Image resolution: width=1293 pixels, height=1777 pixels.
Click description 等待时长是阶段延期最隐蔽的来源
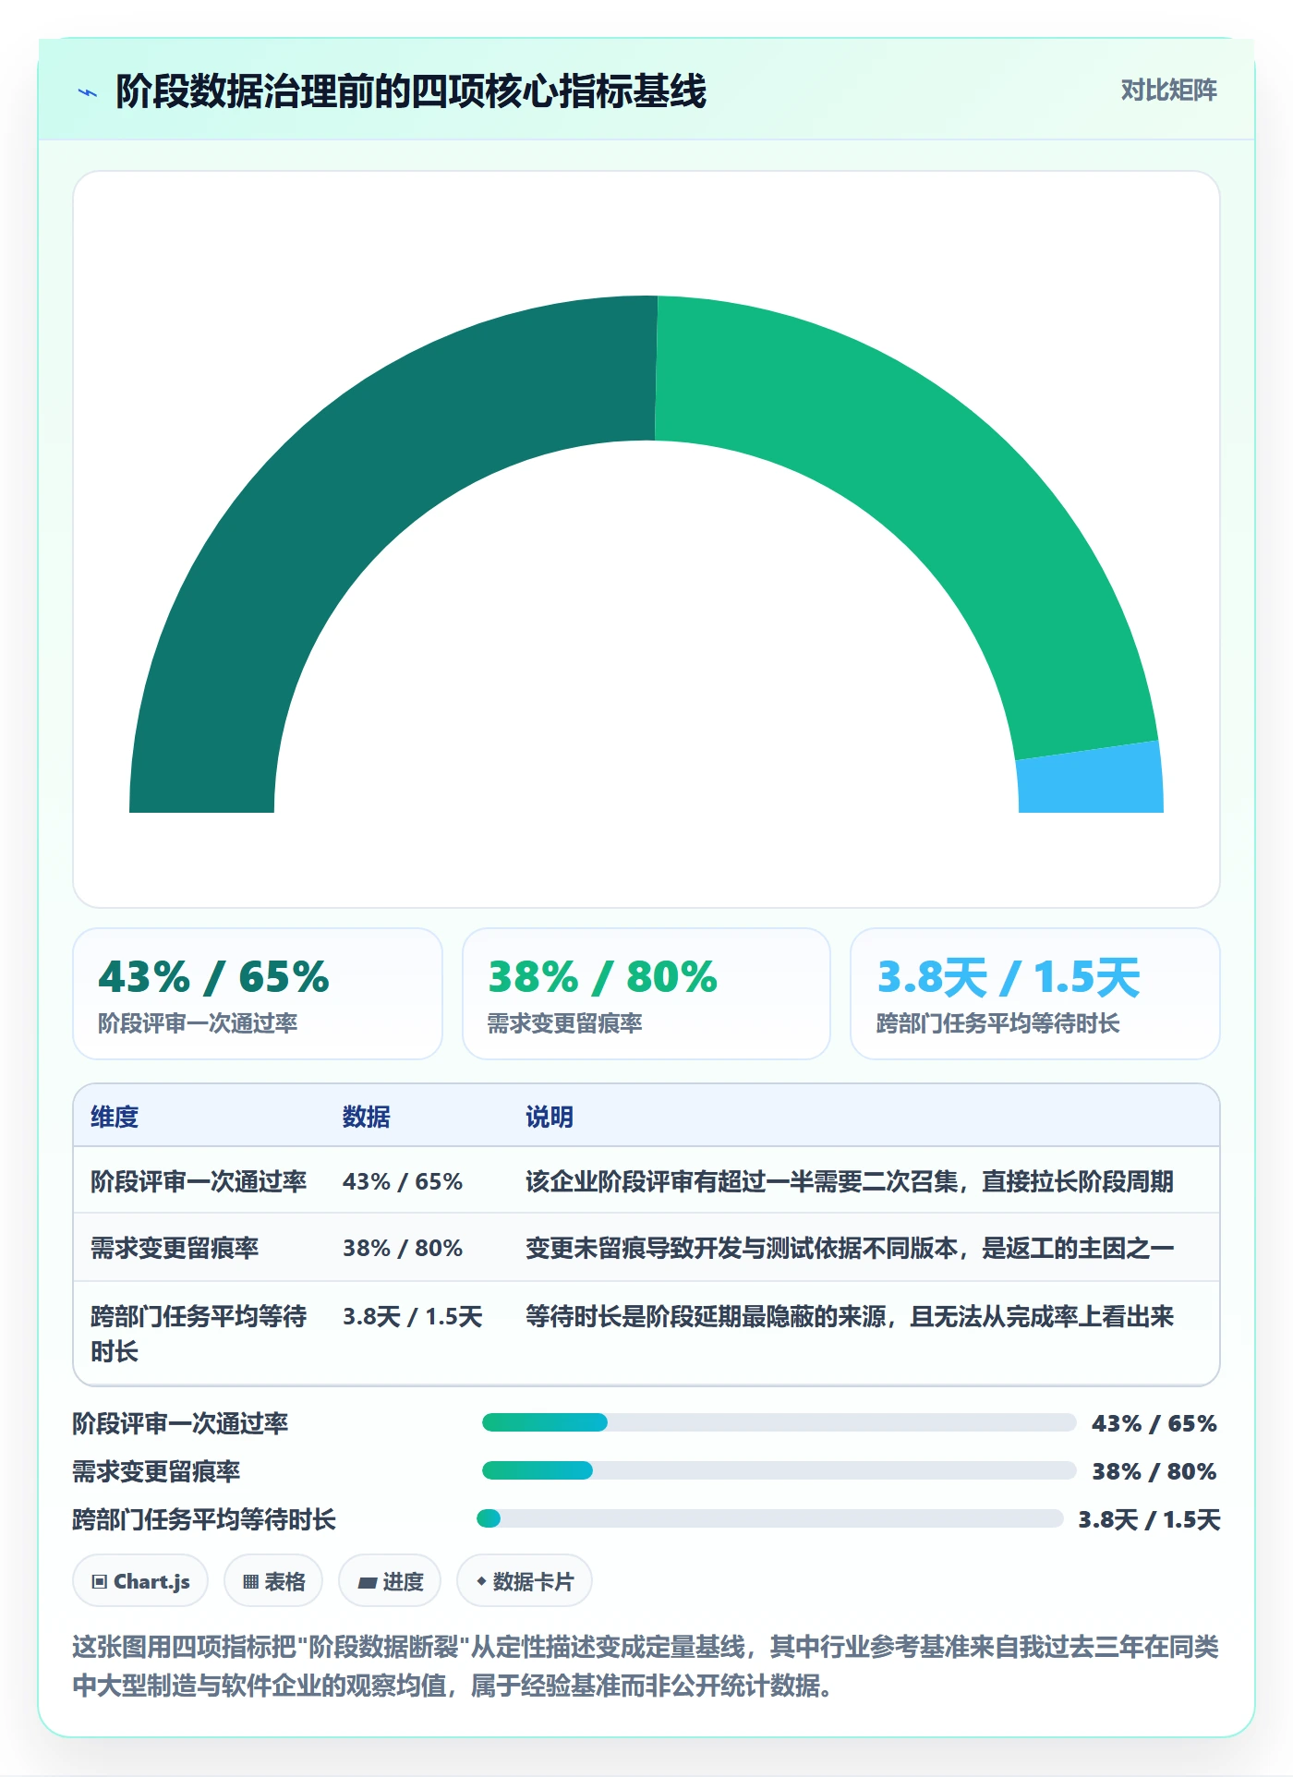coord(850,1316)
